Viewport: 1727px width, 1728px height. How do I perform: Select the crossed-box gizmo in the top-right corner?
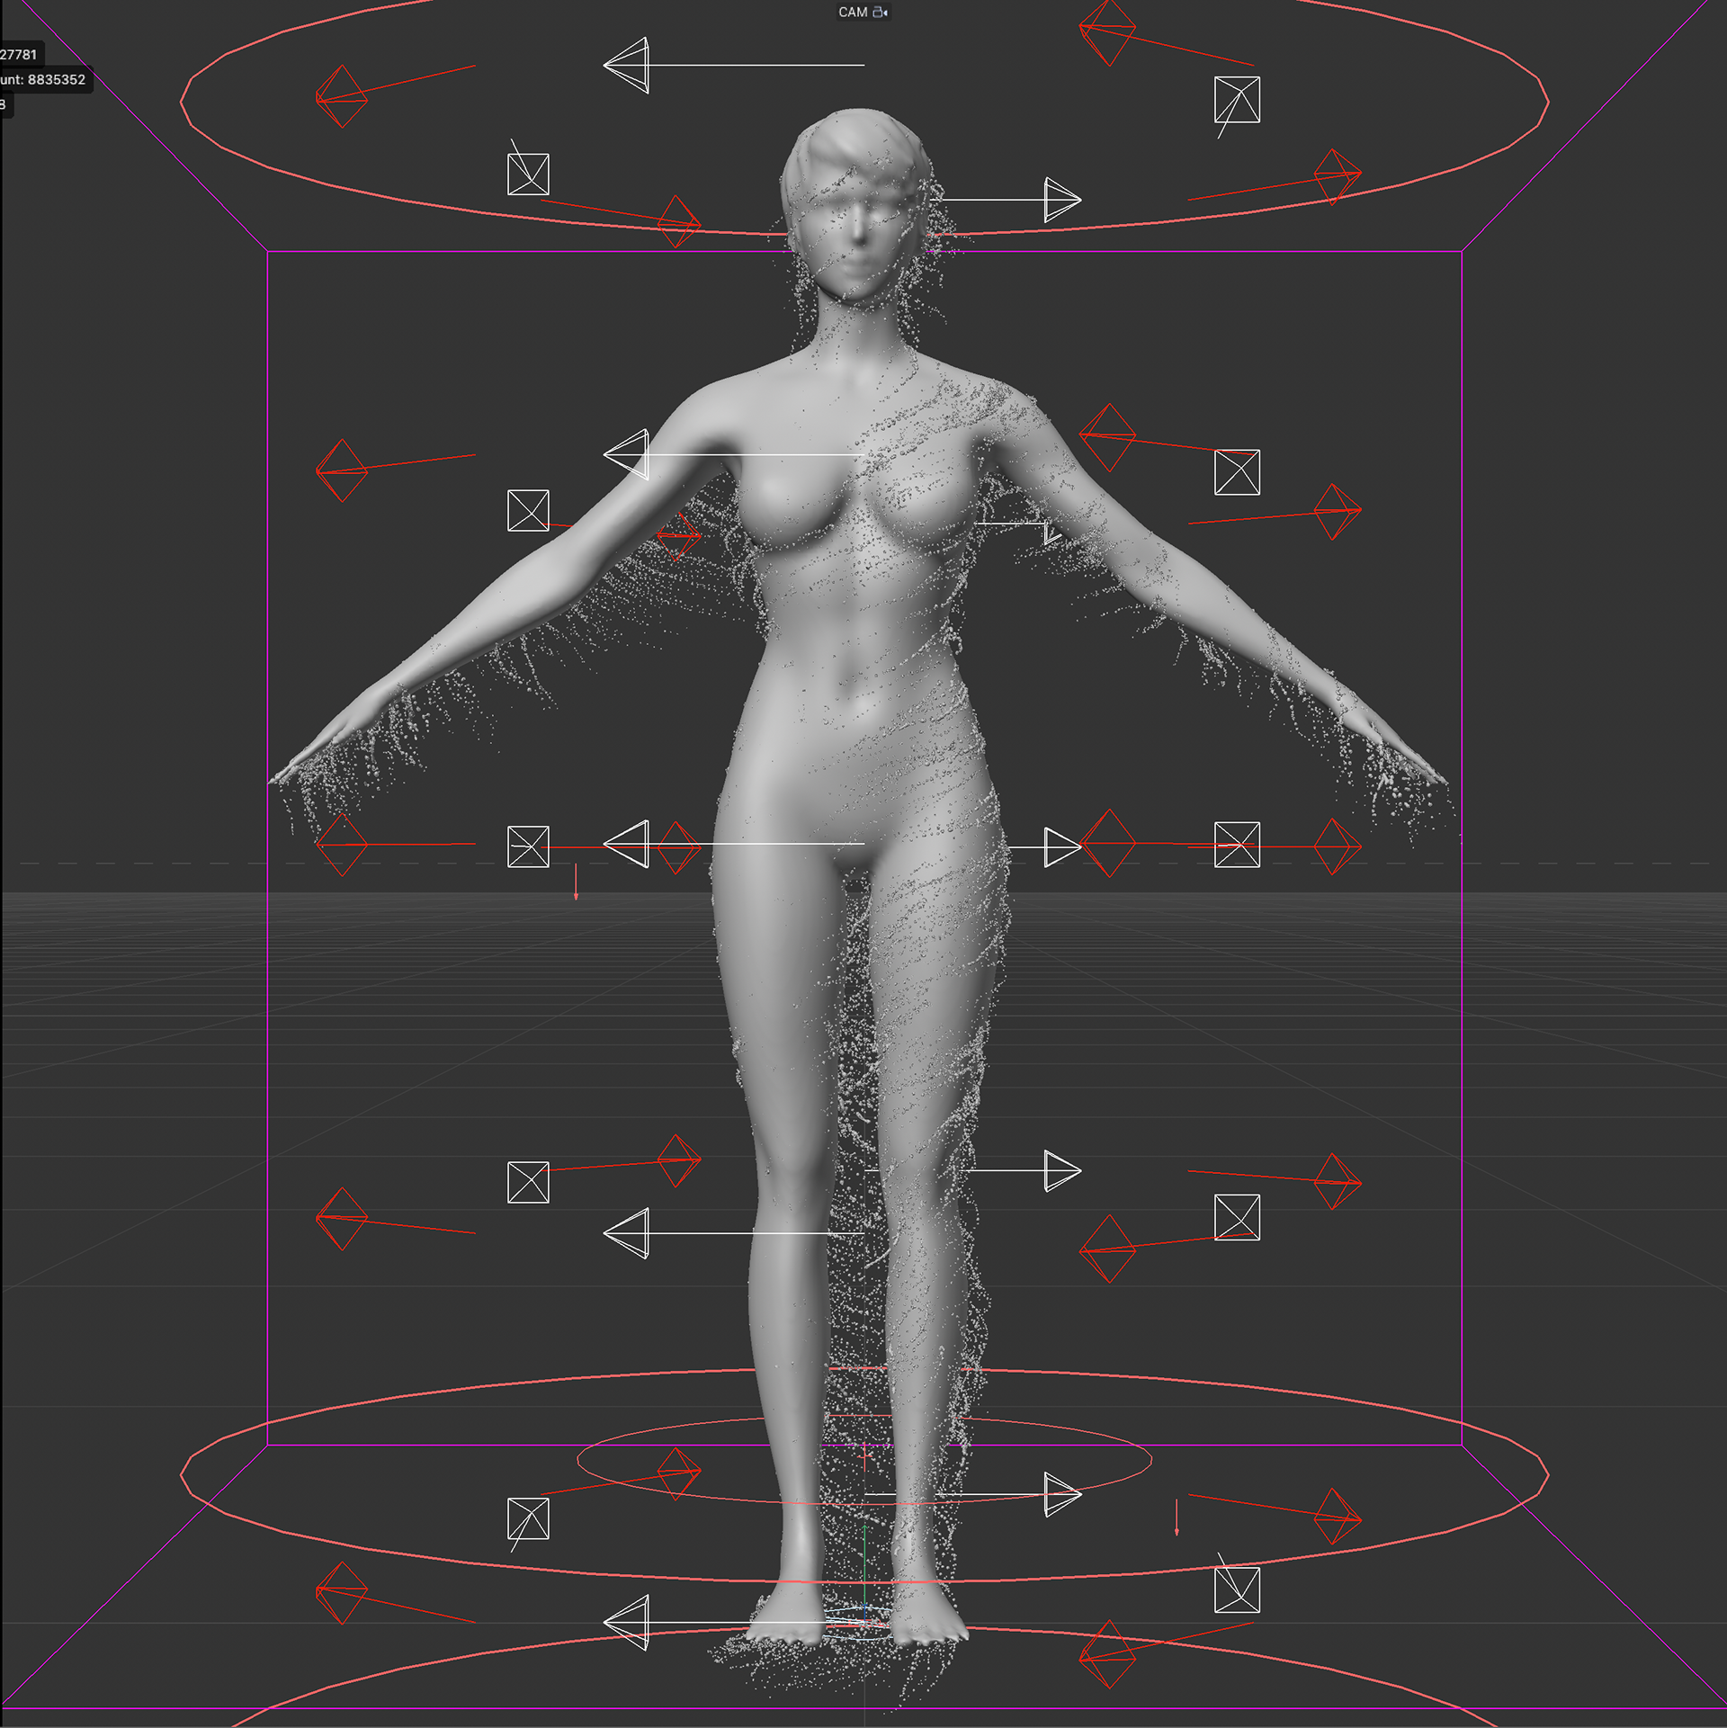click(x=1237, y=99)
